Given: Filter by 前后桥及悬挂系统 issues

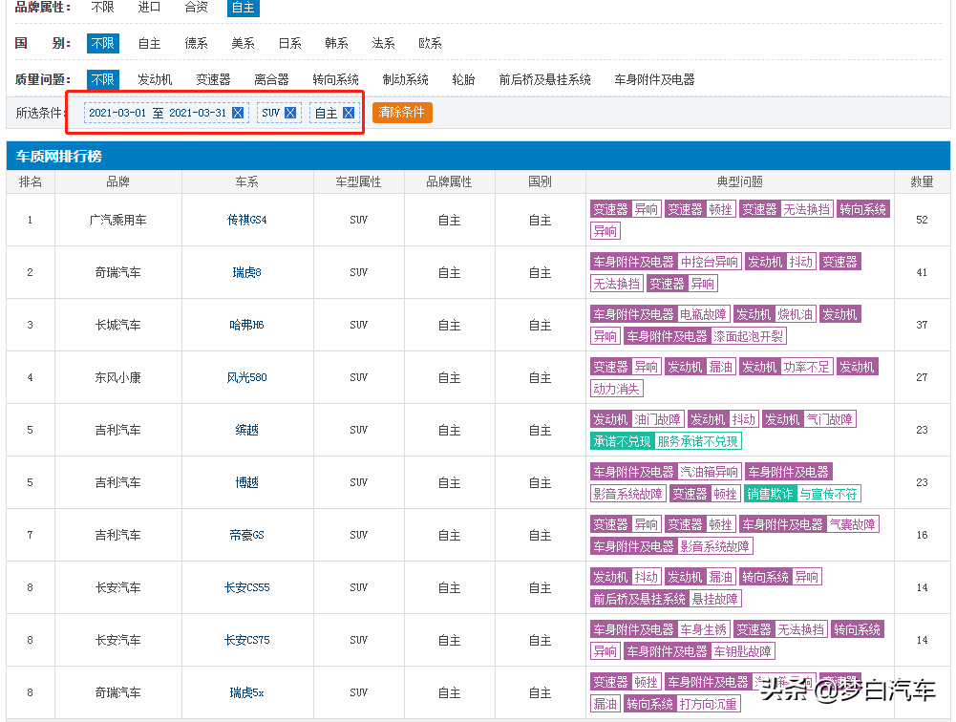Looking at the screenshot, I should [x=544, y=79].
